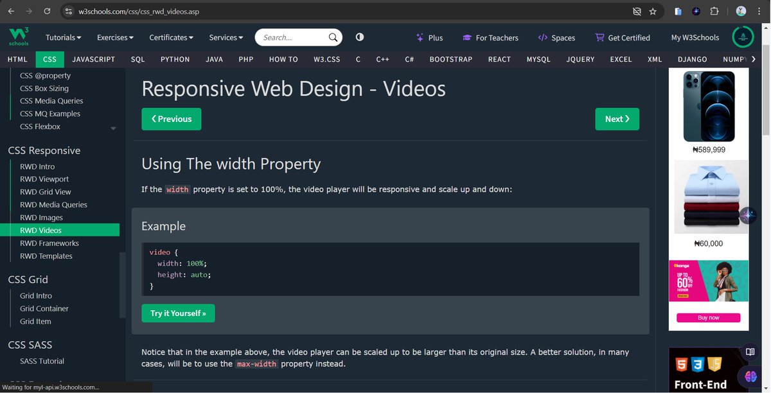This screenshot has height=393, width=771.
Task: Click the Get Certified shopping cart icon
Action: coord(598,37)
